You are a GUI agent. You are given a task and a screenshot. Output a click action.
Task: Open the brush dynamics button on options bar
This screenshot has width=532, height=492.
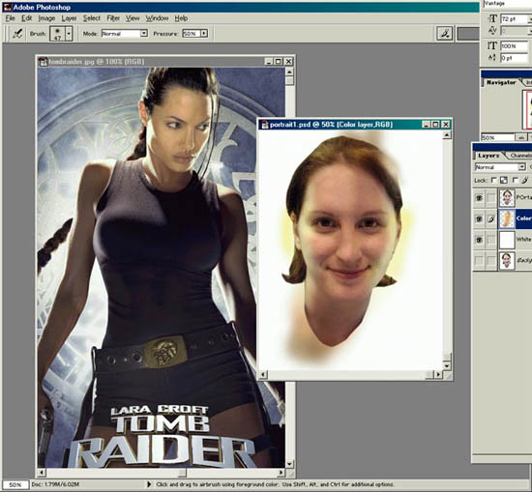click(445, 34)
